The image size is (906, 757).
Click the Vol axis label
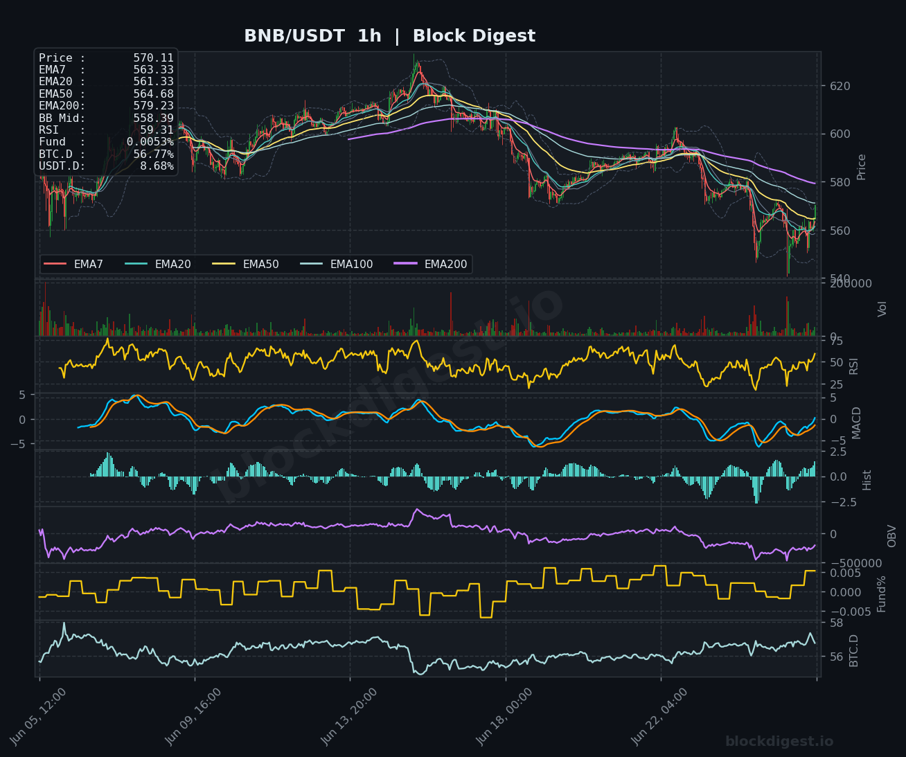(x=882, y=309)
